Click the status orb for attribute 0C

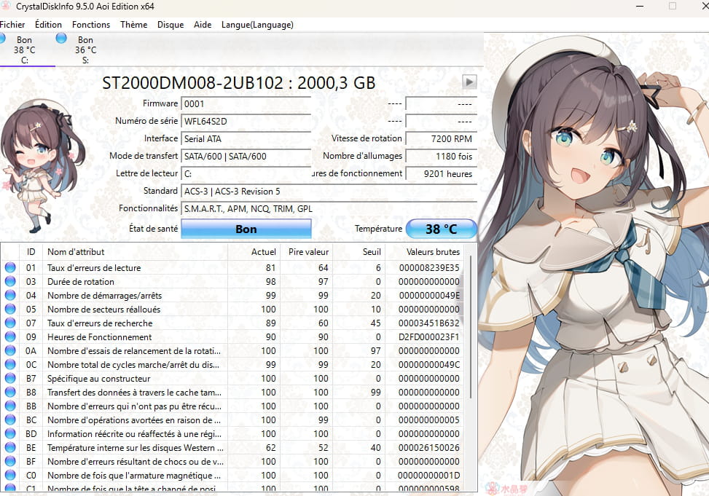pos(10,364)
